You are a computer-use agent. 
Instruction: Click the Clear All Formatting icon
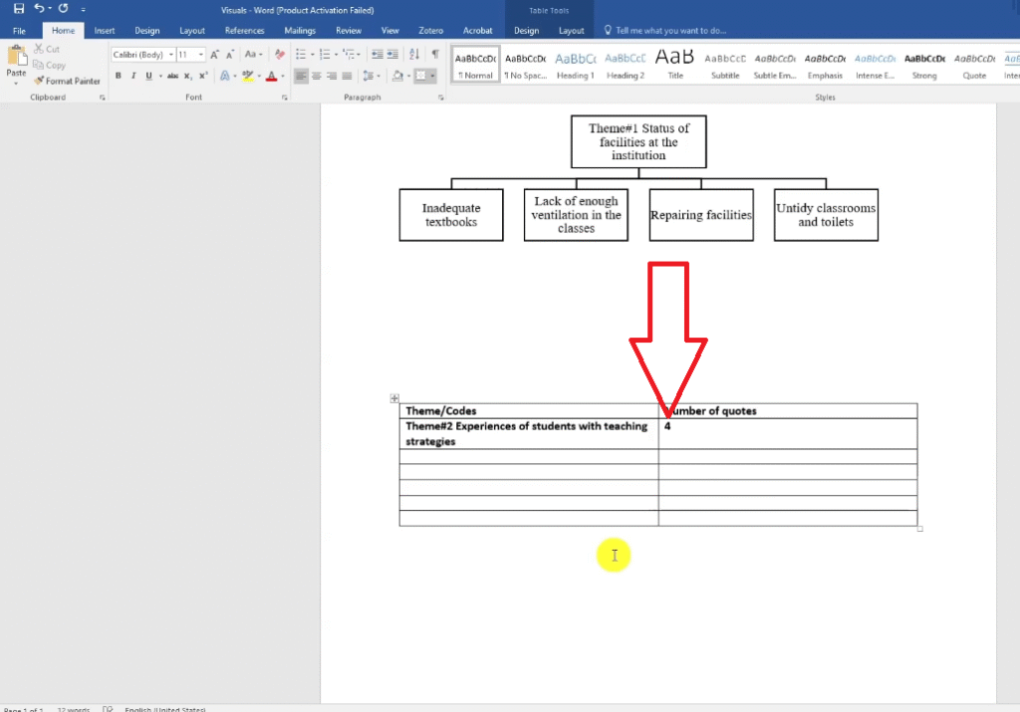pyautogui.click(x=280, y=54)
